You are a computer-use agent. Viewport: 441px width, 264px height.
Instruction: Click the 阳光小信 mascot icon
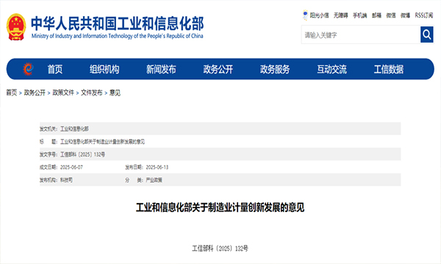click(305, 15)
